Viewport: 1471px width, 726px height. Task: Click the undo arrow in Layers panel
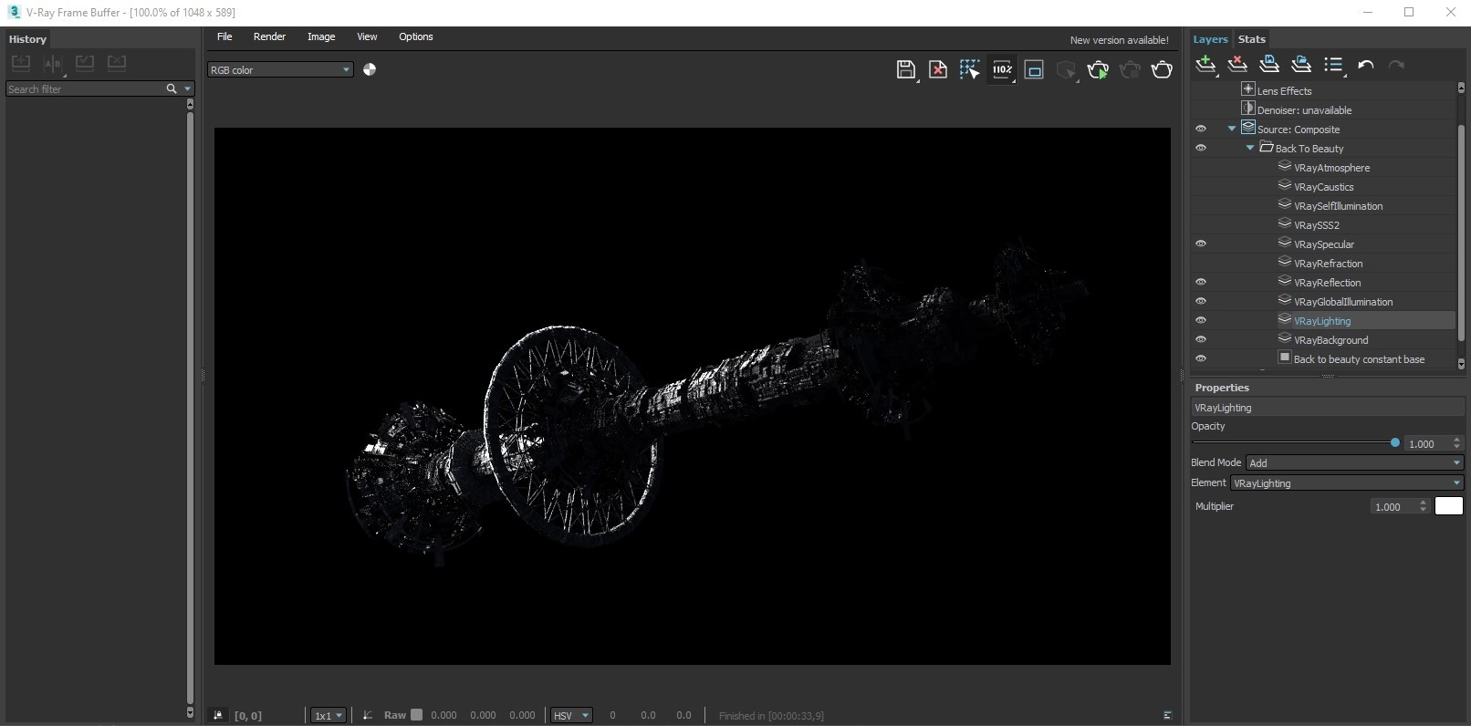pos(1365,65)
